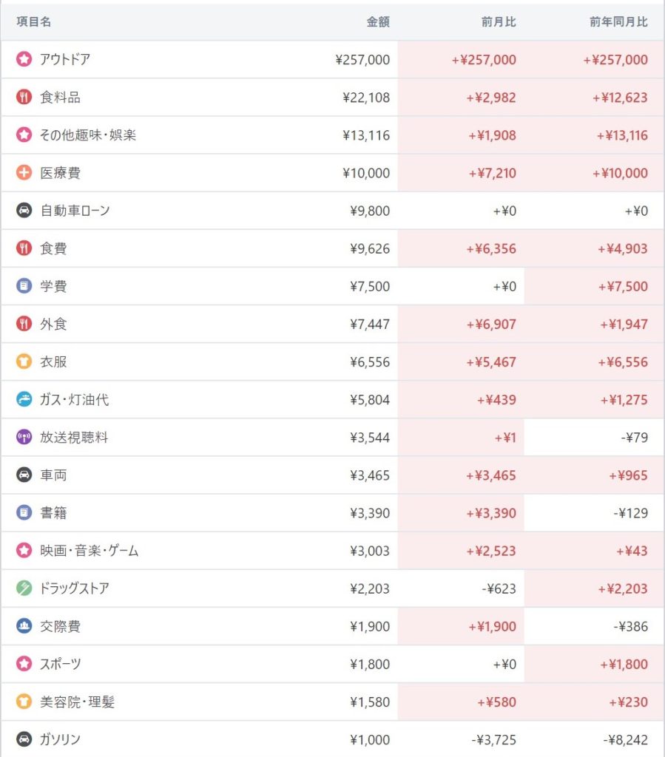Screen dimensions: 665x757
Task: Click the 項目名 column header
Action: click(x=34, y=22)
